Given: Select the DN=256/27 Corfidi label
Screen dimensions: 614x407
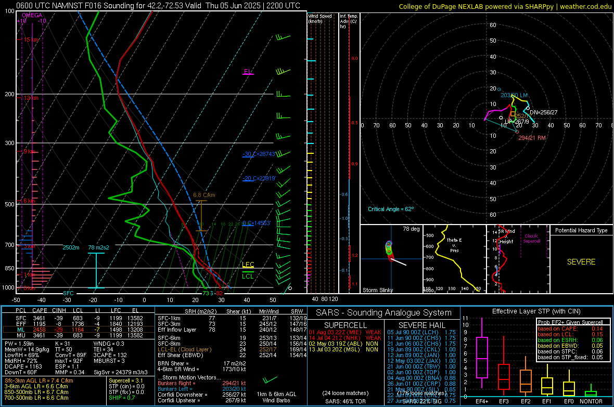Looking at the screenshot, I should [544, 112].
